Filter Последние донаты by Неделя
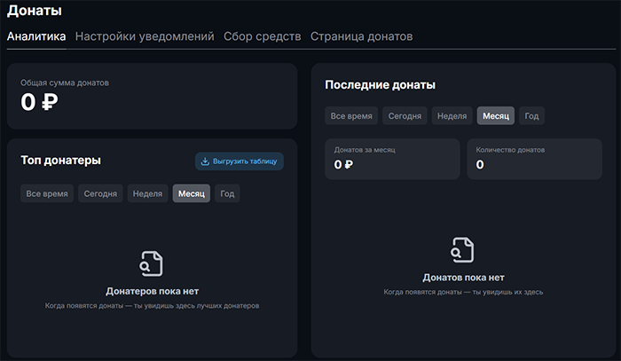 point(452,116)
